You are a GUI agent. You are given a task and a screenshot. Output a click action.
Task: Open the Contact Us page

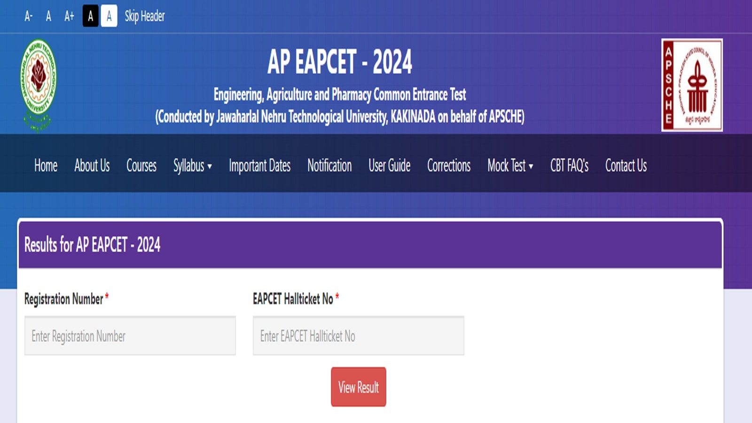626,166
